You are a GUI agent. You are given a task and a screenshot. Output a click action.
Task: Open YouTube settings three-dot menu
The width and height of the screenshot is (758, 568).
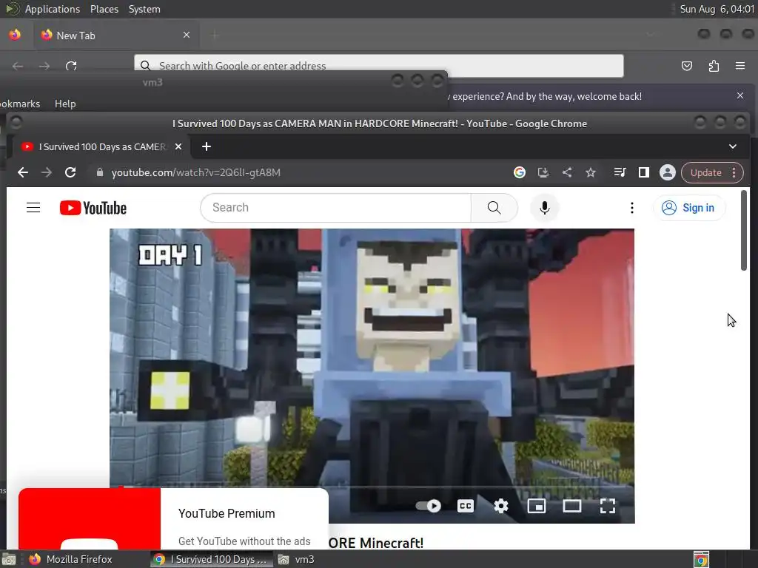632,208
